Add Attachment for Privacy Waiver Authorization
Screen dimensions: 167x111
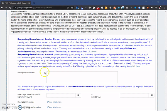point(55,107)
